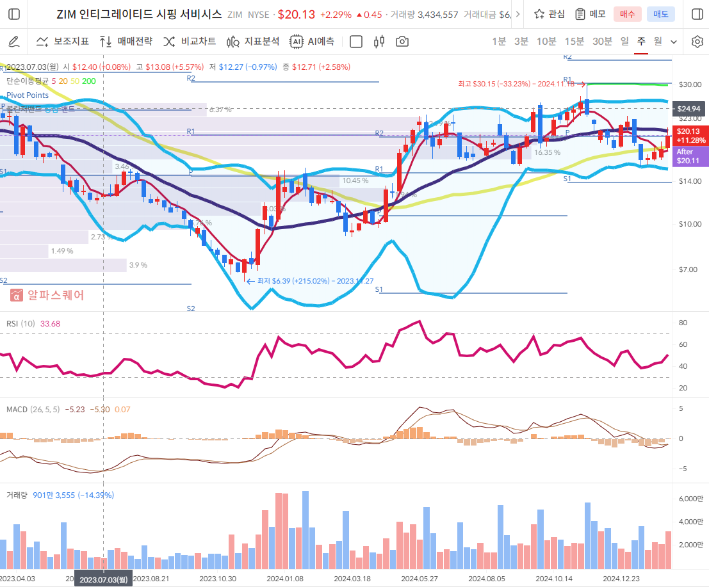Click the blue 매도 sell button
This screenshot has height=587, width=709.
pyautogui.click(x=660, y=14)
